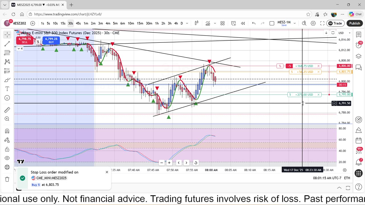
Task: Undo the last chart action
Action: (x=254, y=23)
